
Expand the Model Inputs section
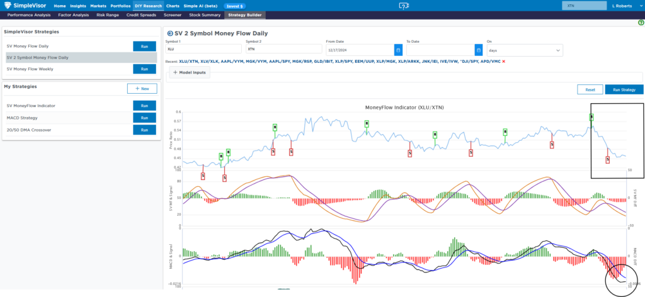point(189,72)
